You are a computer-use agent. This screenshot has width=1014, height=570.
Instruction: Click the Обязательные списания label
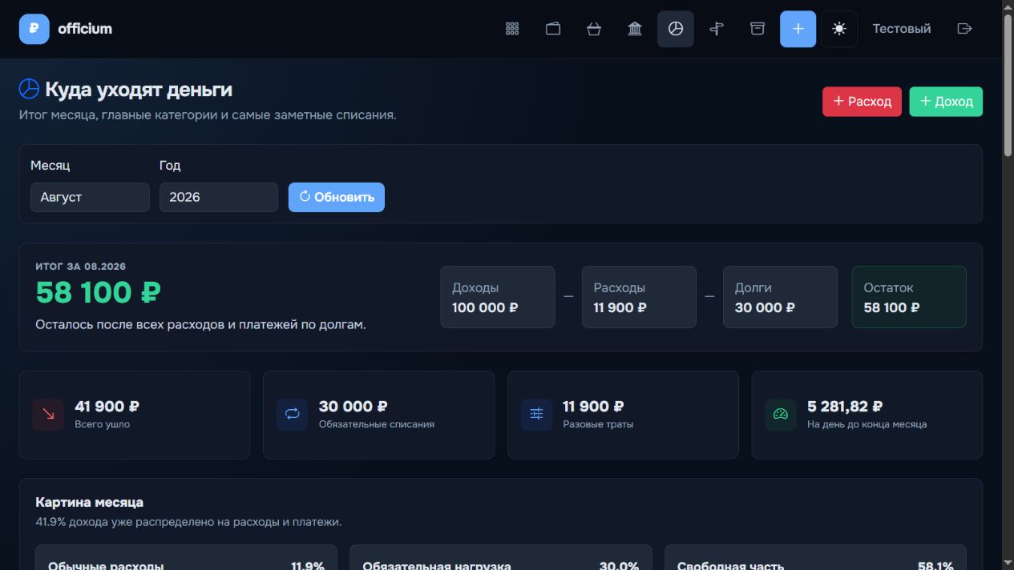(377, 424)
